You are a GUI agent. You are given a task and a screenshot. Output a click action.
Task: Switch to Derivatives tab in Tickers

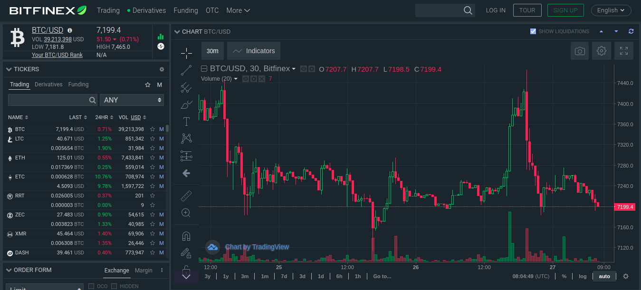pos(48,84)
